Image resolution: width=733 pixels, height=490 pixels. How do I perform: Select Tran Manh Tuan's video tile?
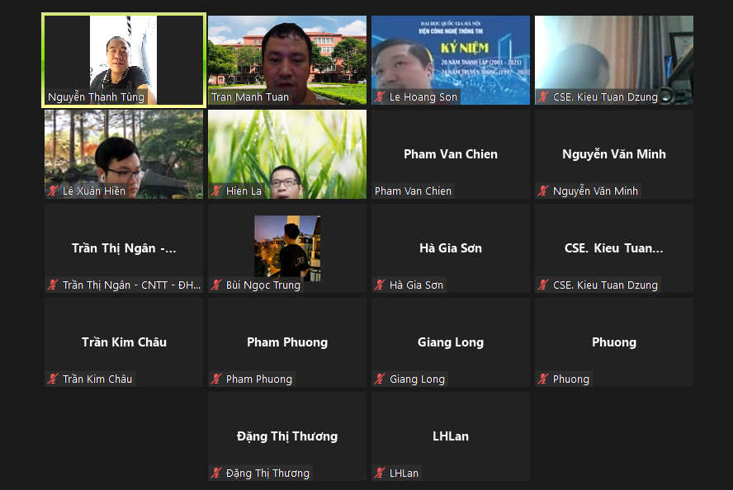(287, 60)
